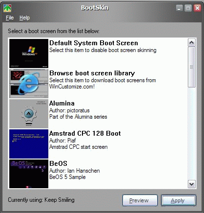Viewport: 204px width, 213px height.
Task: Select Amstrad CPC 128 Boot entry title
Action: pyautogui.click(x=85, y=133)
